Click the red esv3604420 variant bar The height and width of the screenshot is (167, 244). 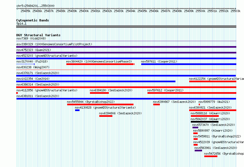(100, 64)
